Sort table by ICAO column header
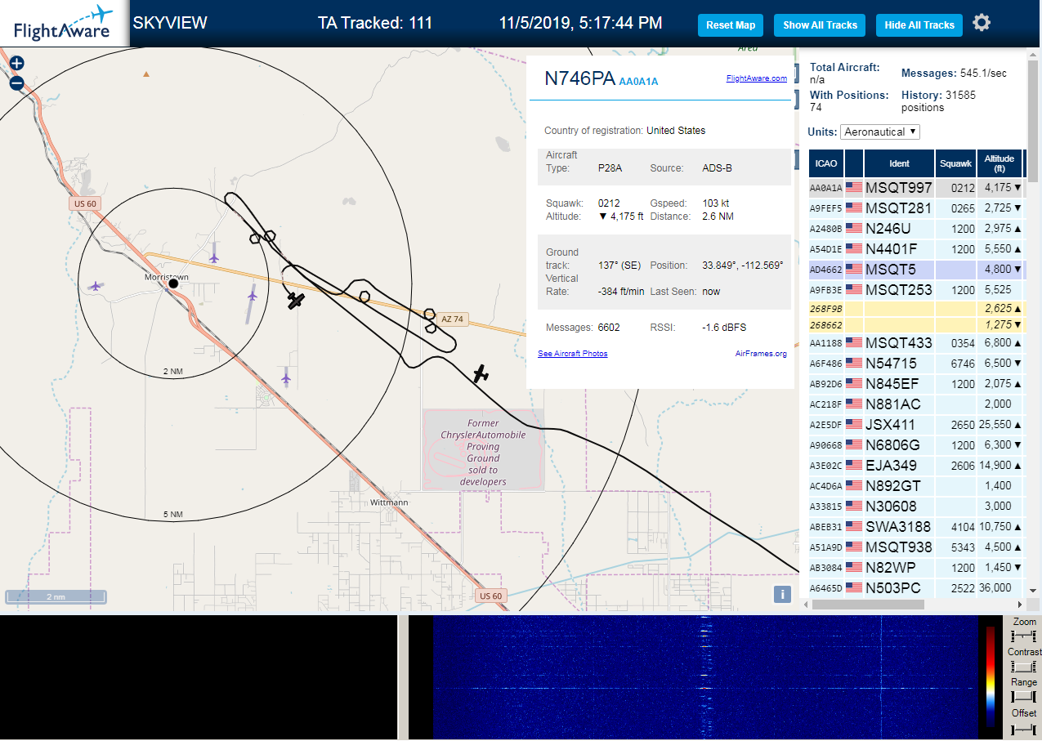The image size is (1042, 741). coord(826,163)
